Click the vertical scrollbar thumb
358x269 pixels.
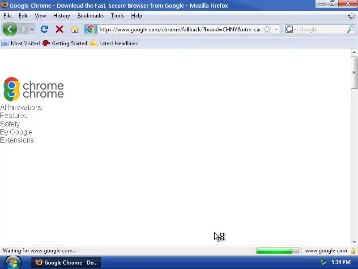[x=354, y=73]
